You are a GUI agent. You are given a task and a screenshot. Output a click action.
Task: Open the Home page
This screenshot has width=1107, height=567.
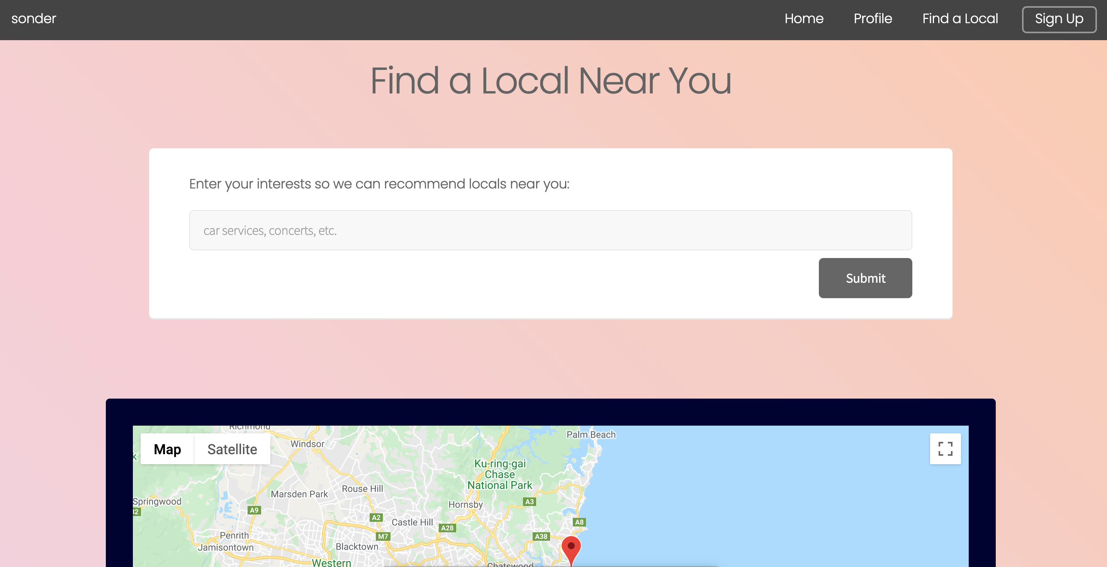coord(804,19)
